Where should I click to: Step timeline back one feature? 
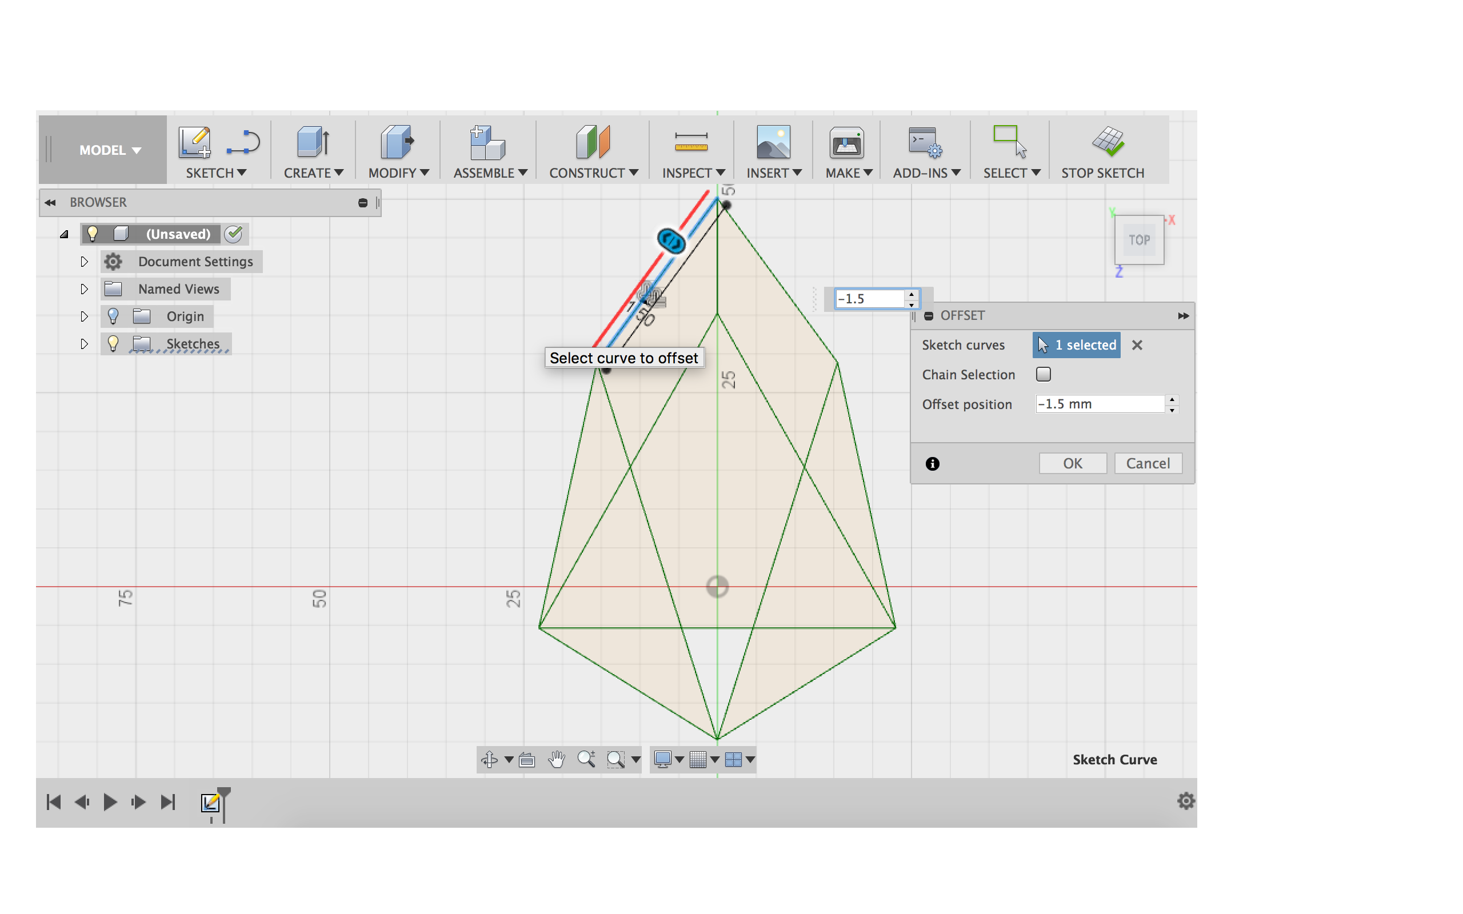pos(82,802)
